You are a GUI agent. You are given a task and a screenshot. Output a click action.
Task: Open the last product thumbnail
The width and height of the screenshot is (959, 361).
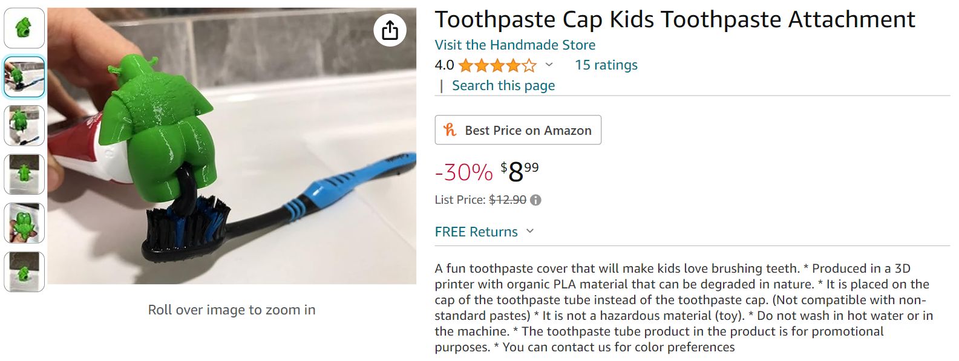point(24,272)
